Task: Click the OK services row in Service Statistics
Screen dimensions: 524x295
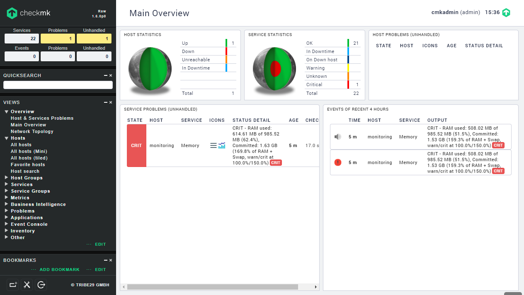Action: coord(332,43)
